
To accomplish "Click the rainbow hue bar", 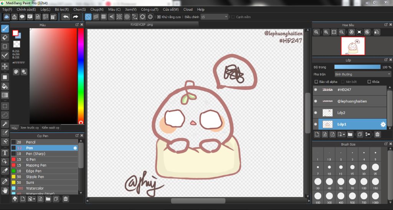I will (81, 76).
